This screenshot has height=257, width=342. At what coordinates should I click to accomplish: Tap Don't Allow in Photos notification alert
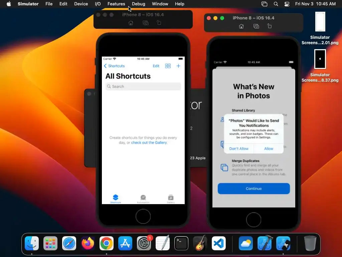[x=239, y=149]
